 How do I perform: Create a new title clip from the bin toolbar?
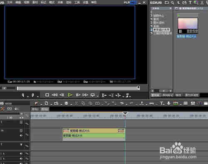point(190,2)
